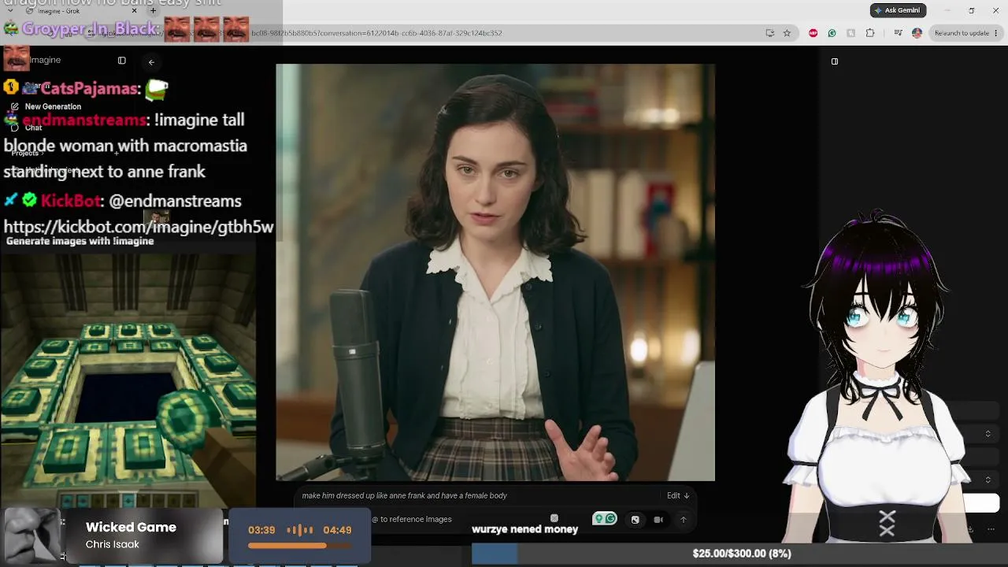
Task: Click the Chris Isaak artist name
Action: [112, 544]
